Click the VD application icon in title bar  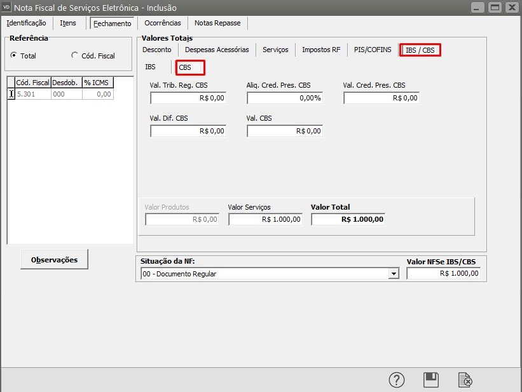(7, 8)
